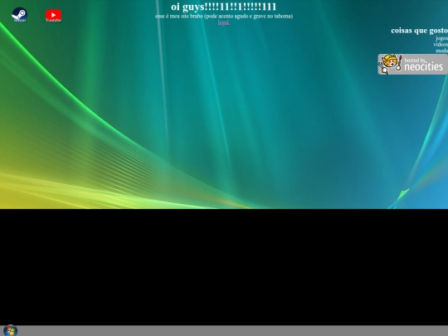Screen dimensions: 448x336
Task: Click the 'coisas que gosto' heading
Action: tap(420, 31)
